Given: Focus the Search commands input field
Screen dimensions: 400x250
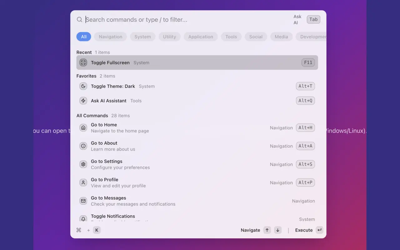Looking at the screenshot, I should 187,20.
